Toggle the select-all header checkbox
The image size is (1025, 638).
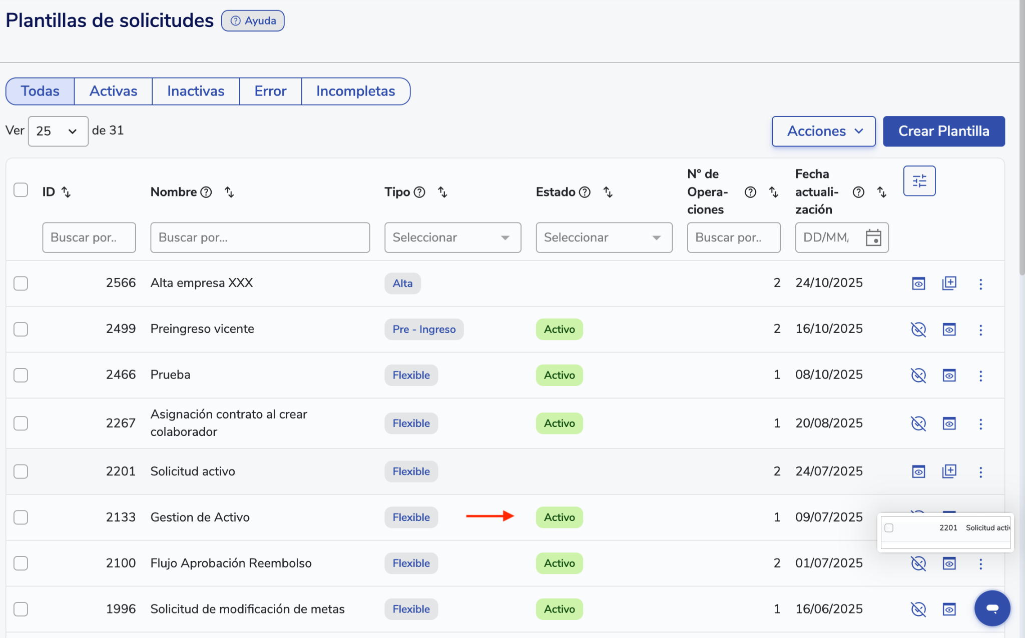pos(21,190)
